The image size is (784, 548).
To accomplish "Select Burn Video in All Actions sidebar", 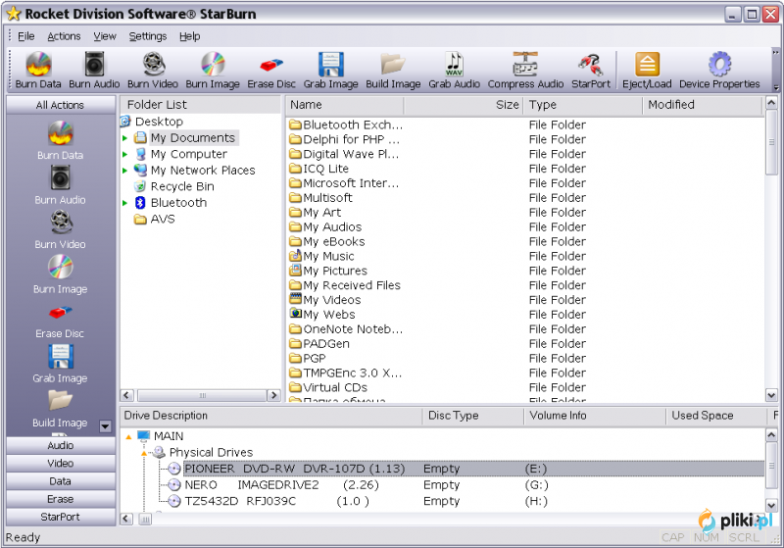I will (x=60, y=229).
